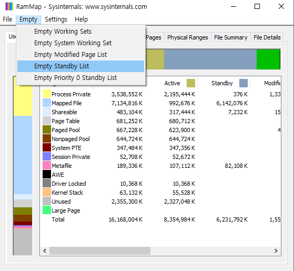Click the RamMap app icon in title bar
The height and width of the screenshot is (271, 294).
(x=9, y=6)
